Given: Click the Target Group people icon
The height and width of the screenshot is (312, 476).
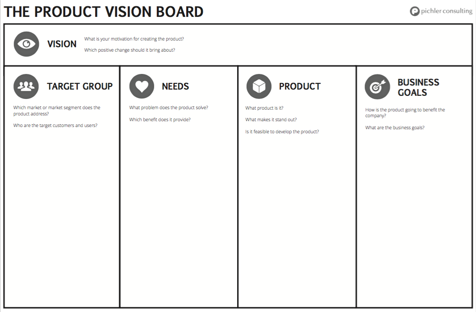Looking at the screenshot, I should [x=26, y=86].
